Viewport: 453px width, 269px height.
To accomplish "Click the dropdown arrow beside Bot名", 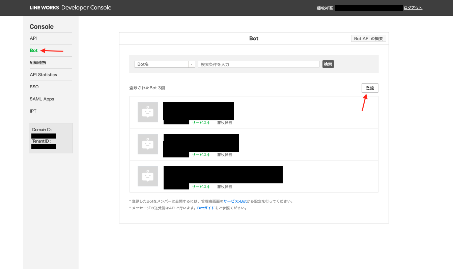I will pos(192,64).
